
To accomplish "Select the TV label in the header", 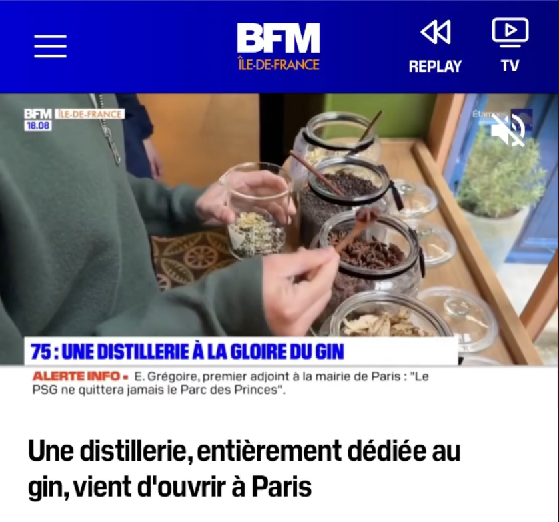I will click(x=510, y=66).
